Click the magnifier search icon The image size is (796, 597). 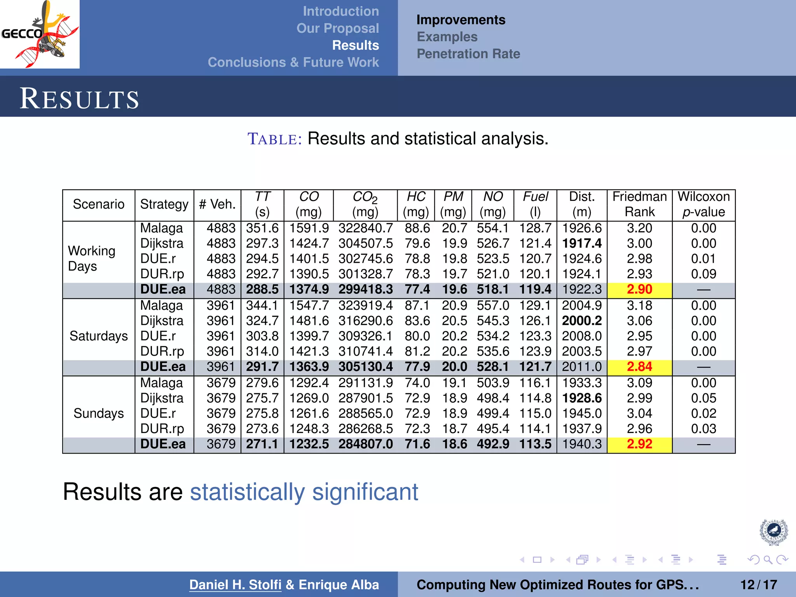point(768,560)
